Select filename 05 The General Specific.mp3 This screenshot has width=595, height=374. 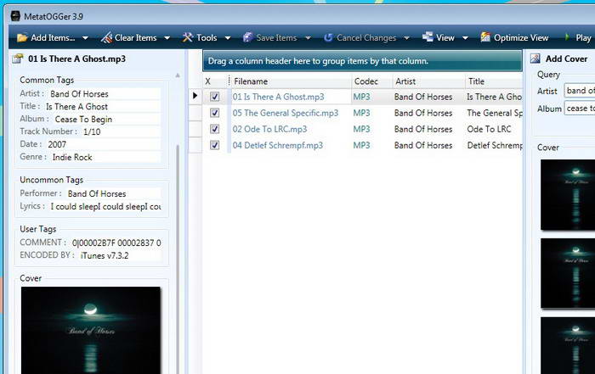tap(286, 113)
